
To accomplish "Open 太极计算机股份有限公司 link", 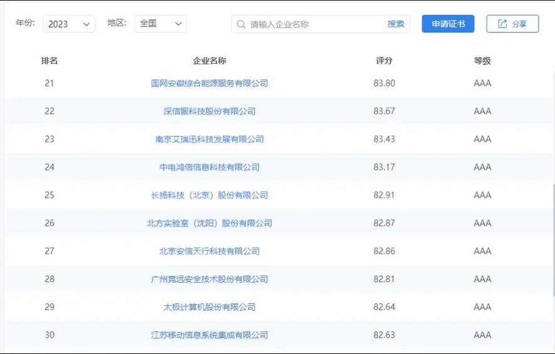I will coord(209,306).
